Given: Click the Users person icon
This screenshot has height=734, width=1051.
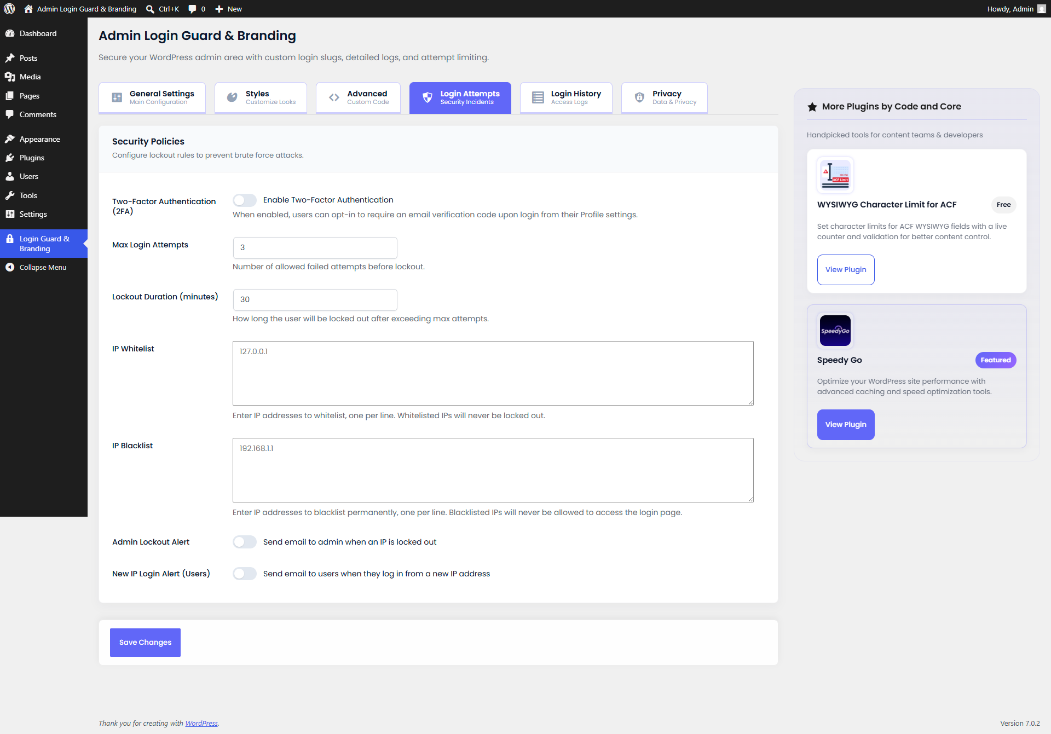Looking at the screenshot, I should [10, 176].
